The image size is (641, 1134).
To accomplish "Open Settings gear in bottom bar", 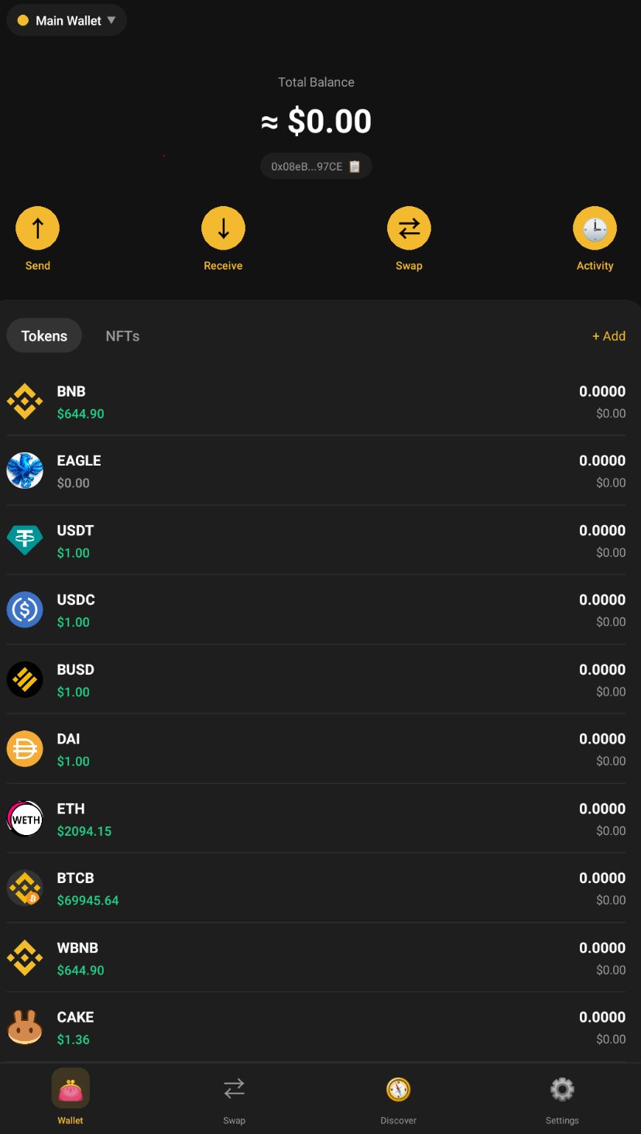I will click(562, 1090).
